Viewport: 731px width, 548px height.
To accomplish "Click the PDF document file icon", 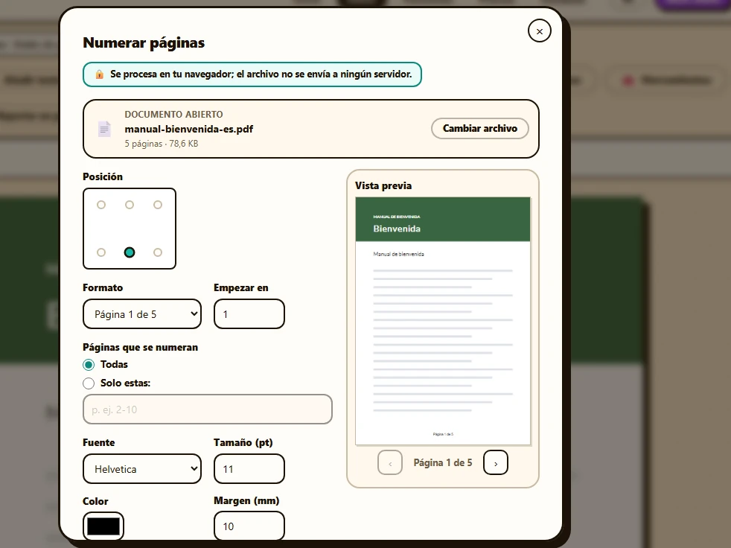I will (x=104, y=129).
